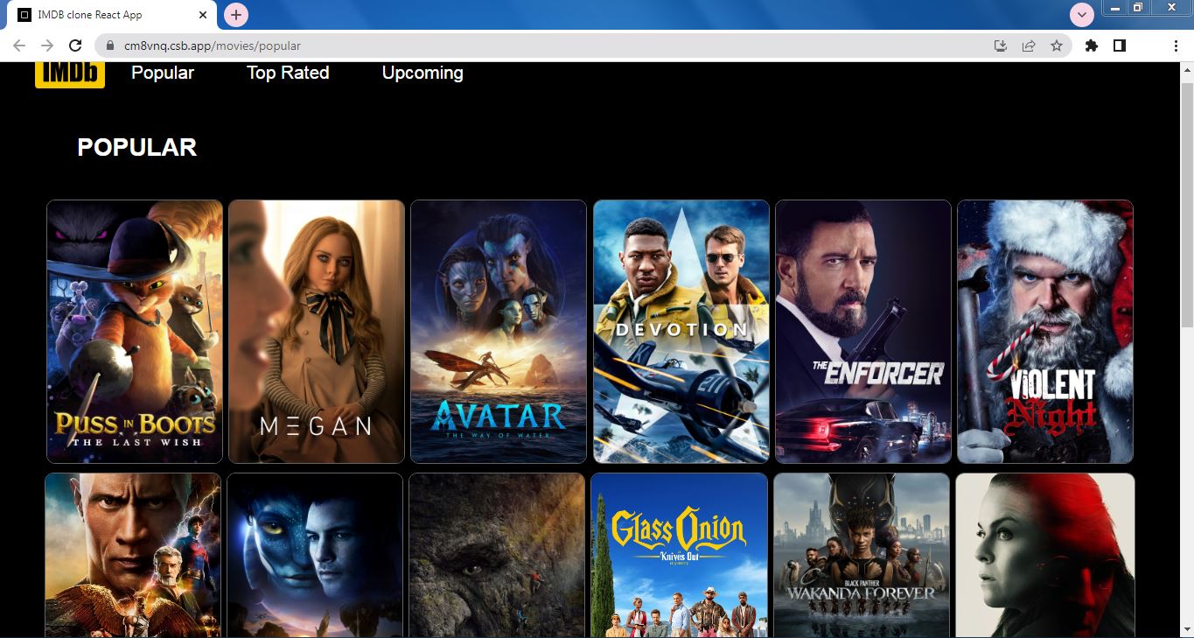Open the Glass Onion movie poster
The height and width of the screenshot is (638, 1194).
(680, 555)
